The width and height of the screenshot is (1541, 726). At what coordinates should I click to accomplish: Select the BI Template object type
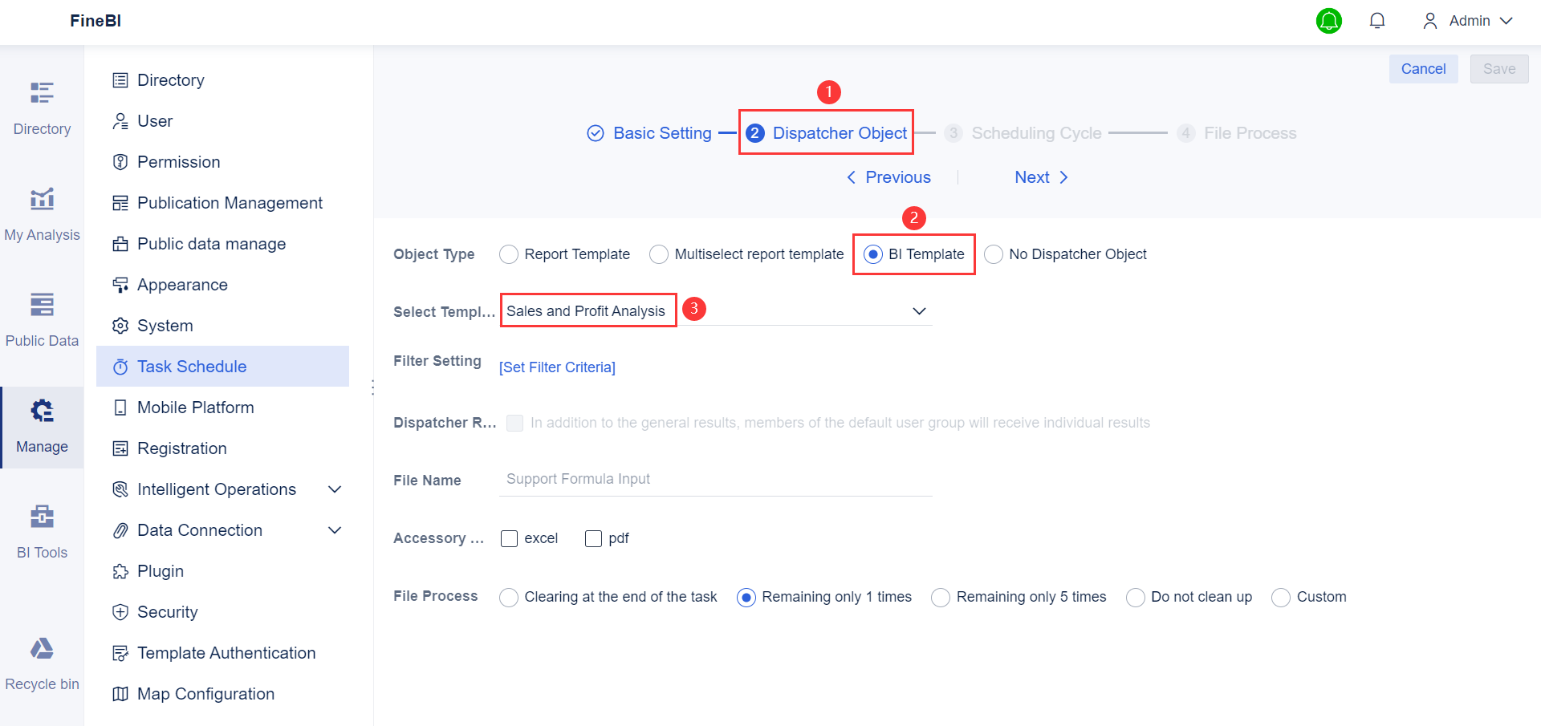(x=872, y=253)
